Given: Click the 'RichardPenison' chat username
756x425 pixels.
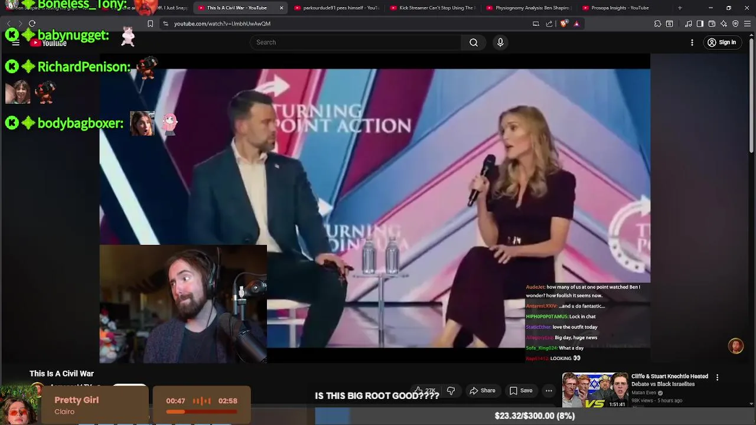Looking at the screenshot, I should (84, 67).
